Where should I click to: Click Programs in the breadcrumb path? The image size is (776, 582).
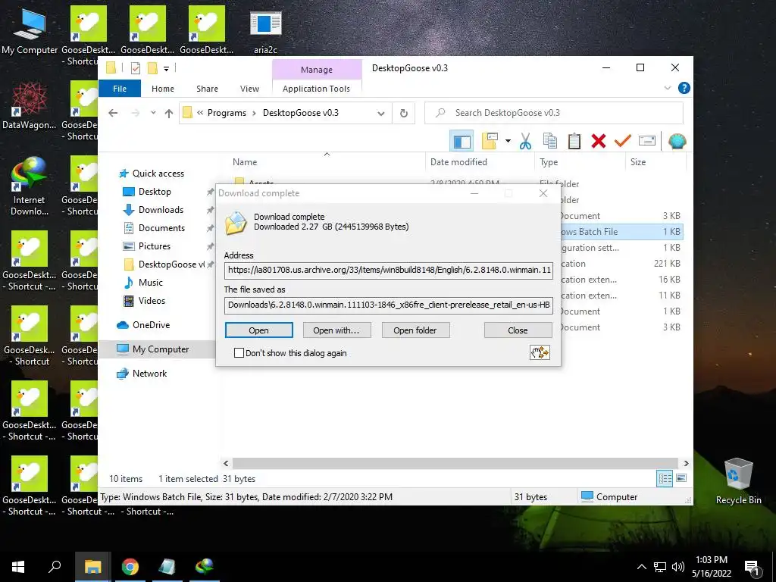(x=227, y=113)
